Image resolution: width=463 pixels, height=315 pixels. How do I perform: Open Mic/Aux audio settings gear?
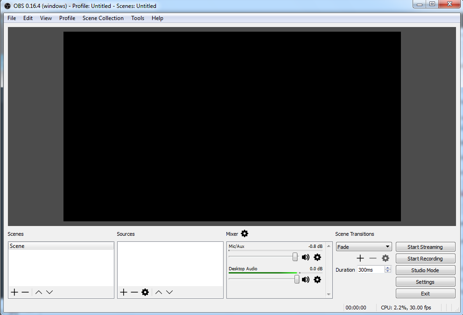click(317, 257)
